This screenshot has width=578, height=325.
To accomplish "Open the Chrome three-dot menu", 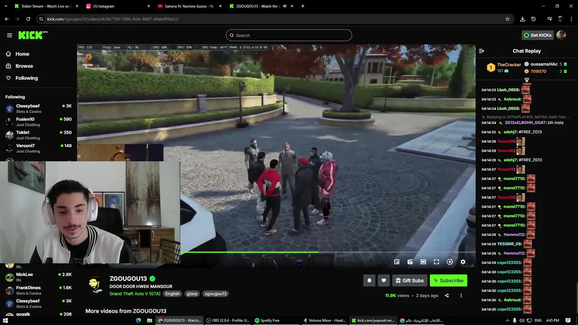I will tap(571, 19).
